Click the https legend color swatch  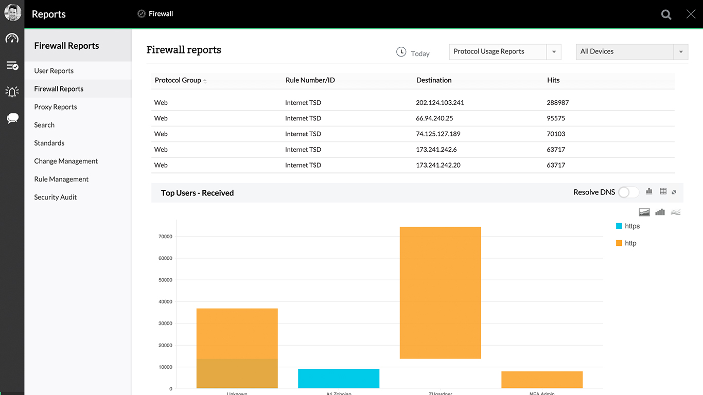click(x=619, y=226)
